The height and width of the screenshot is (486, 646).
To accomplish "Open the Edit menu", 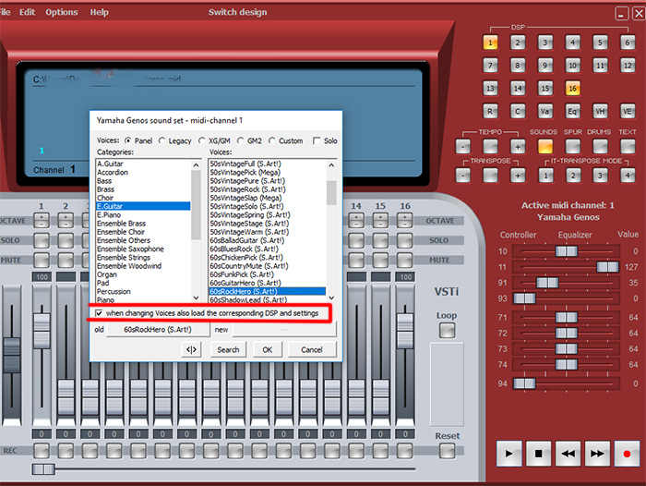I will (27, 12).
